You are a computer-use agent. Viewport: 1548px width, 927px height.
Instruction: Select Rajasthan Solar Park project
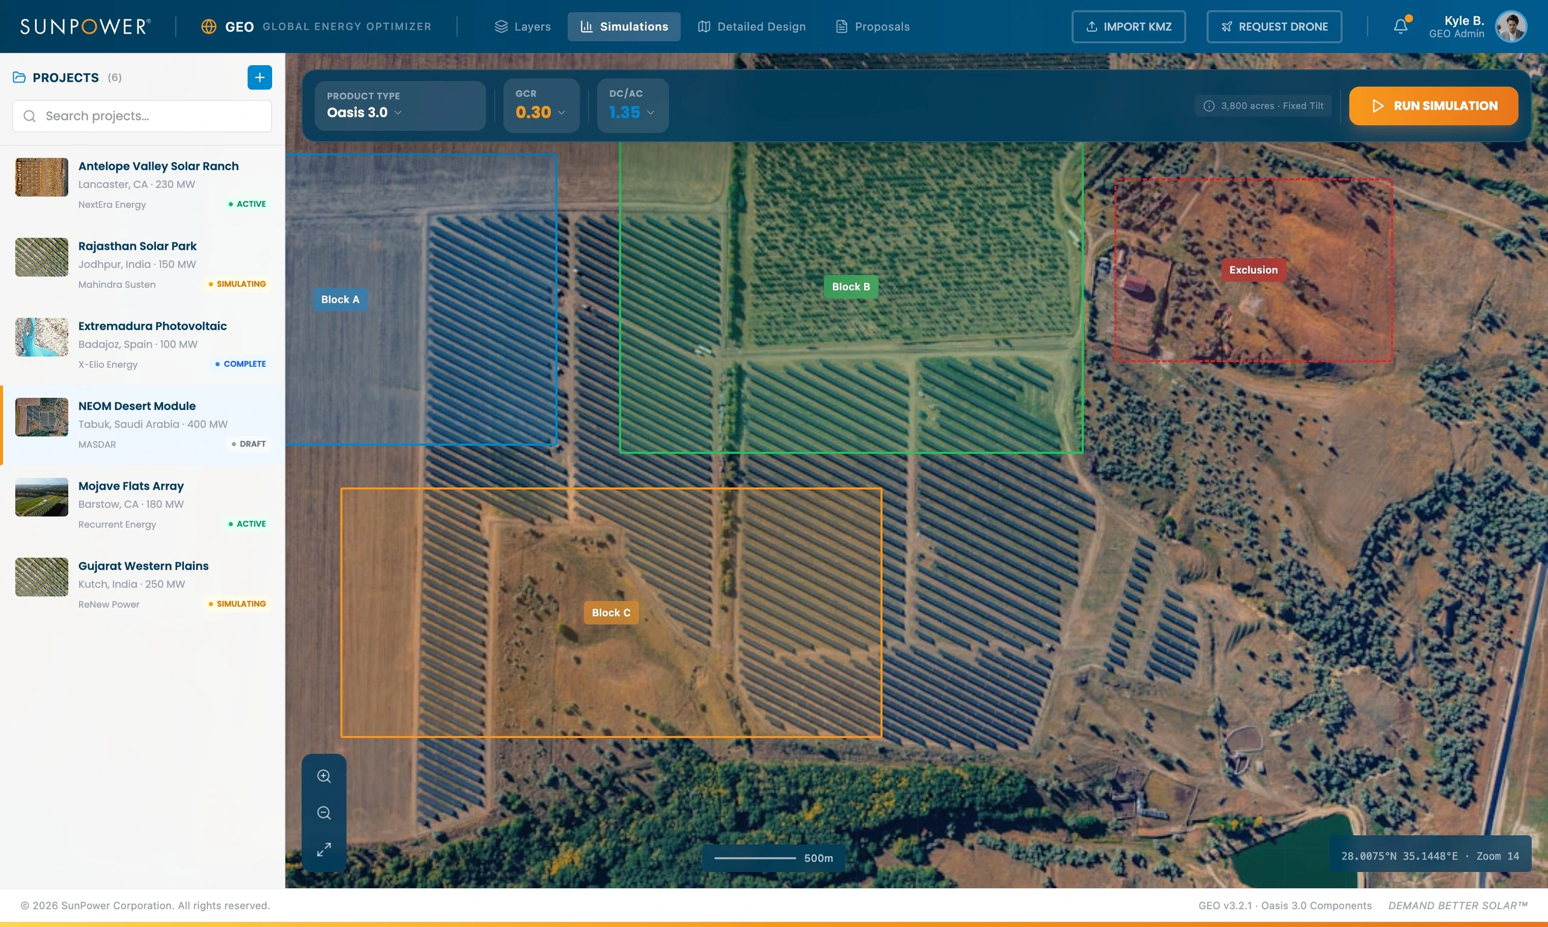click(x=142, y=265)
